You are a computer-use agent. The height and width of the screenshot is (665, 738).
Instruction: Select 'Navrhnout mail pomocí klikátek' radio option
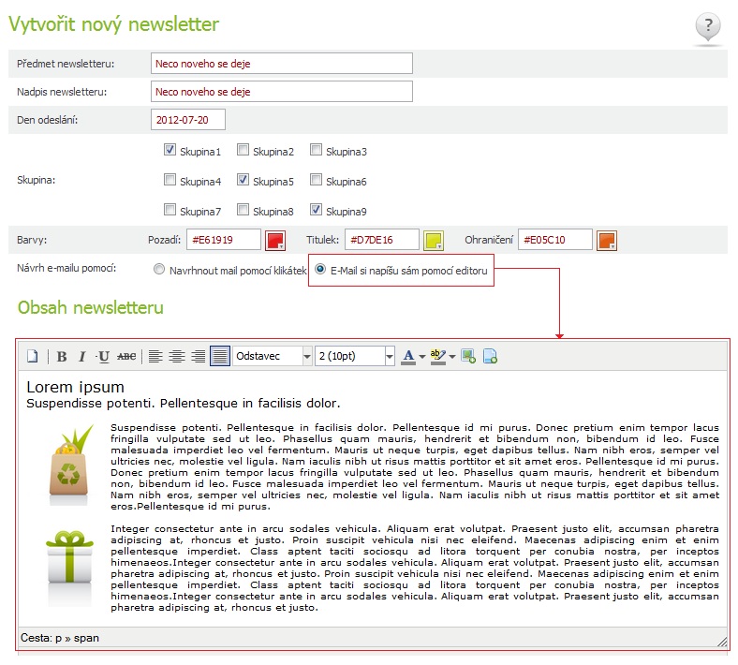click(x=159, y=269)
